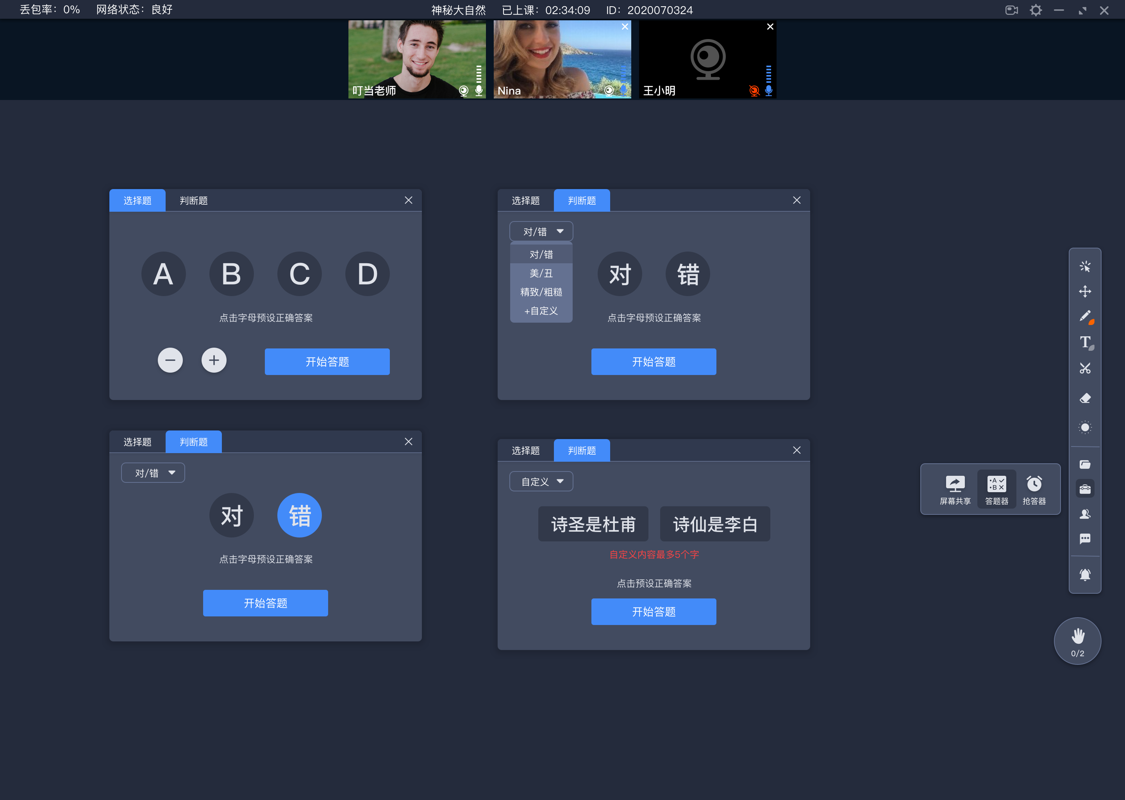Image resolution: width=1125 pixels, height=800 pixels.
Task: Click minus stepper to reduce answer choices
Action: (170, 360)
